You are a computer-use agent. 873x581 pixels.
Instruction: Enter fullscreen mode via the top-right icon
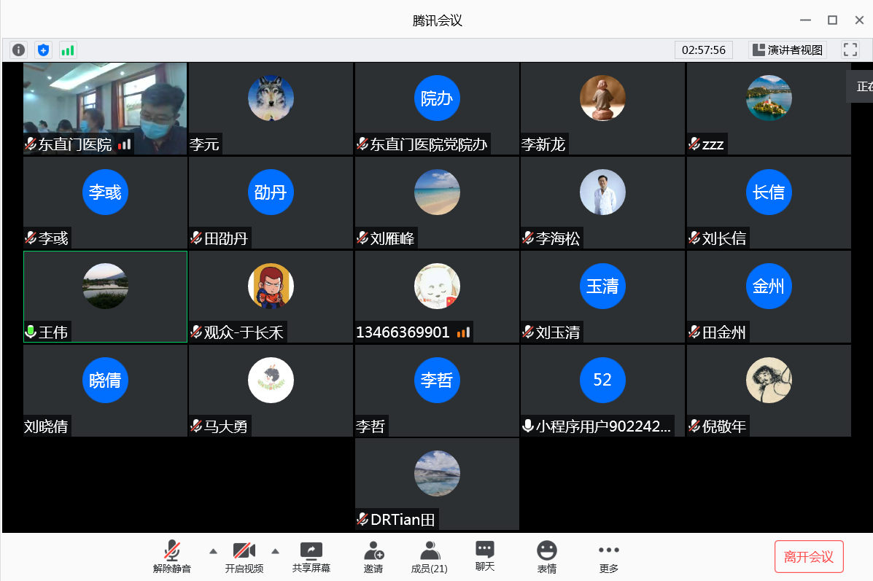[x=850, y=50]
